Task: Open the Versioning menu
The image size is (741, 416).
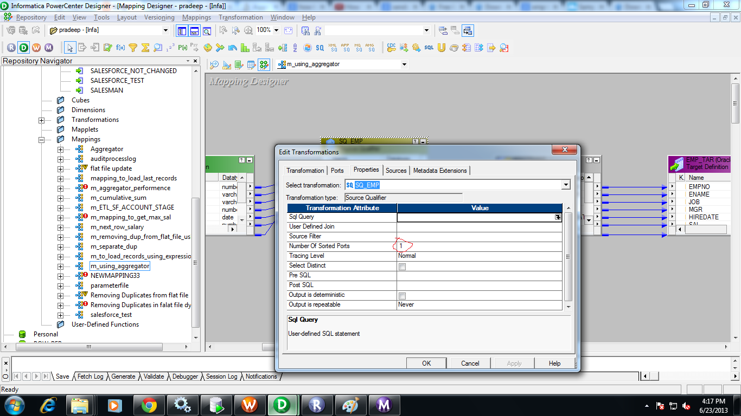Action: [x=159, y=17]
